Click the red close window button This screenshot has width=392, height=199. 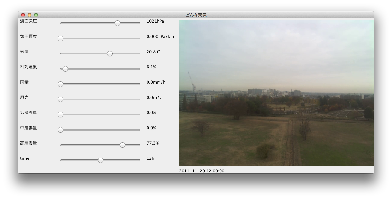(x=23, y=15)
